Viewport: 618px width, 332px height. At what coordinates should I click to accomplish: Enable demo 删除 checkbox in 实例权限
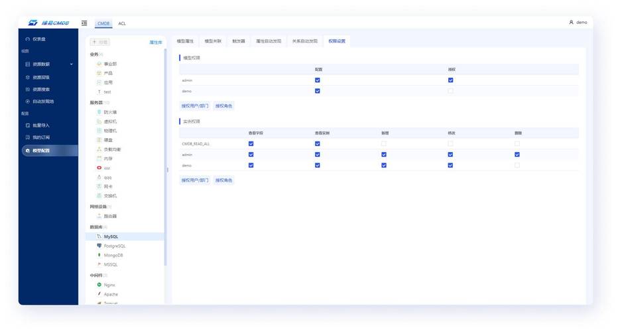[517, 165]
